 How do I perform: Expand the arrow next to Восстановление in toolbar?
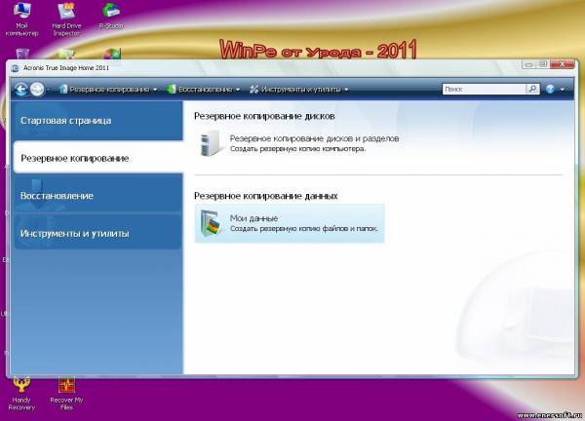(238, 90)
